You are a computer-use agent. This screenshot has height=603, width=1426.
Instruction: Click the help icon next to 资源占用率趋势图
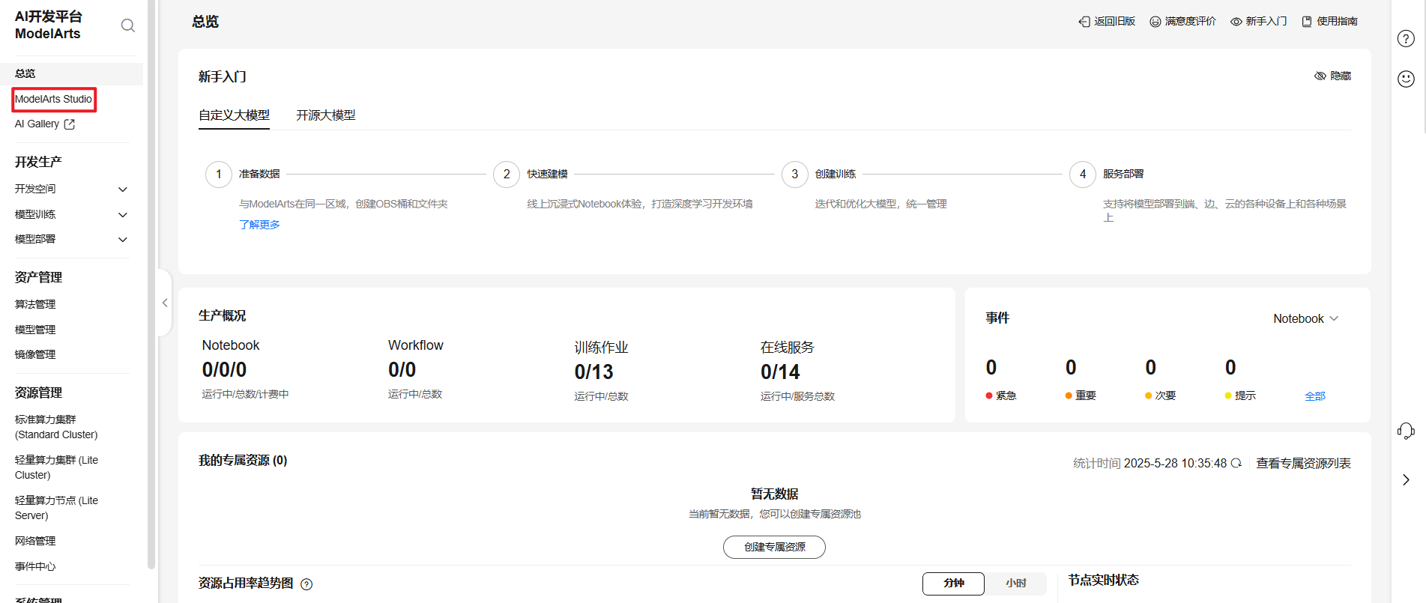(306, 584)
